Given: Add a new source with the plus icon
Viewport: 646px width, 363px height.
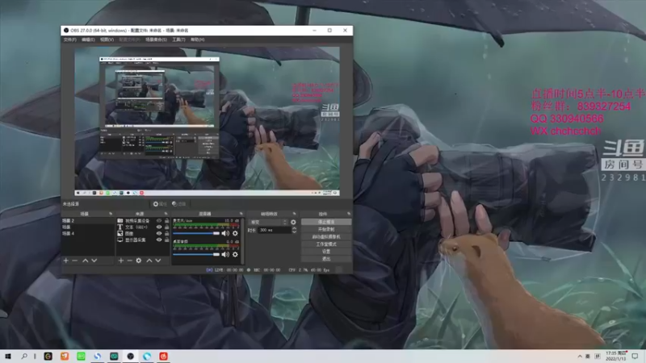Looking at the screenshot, I should tap(120, 261).
